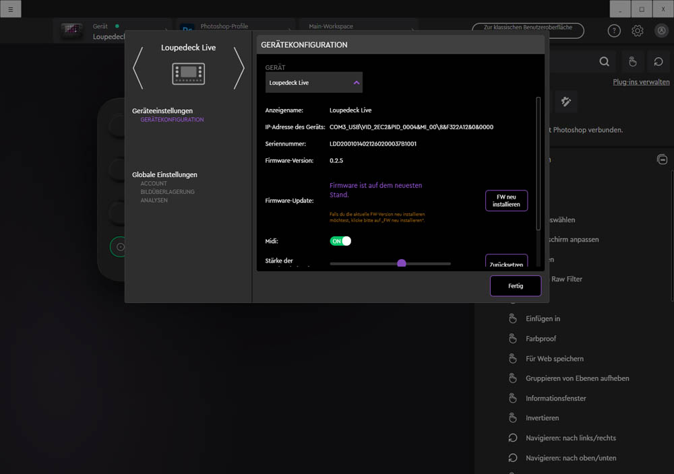
Task: Turn off the Midi switch
Action: point(340,241)
